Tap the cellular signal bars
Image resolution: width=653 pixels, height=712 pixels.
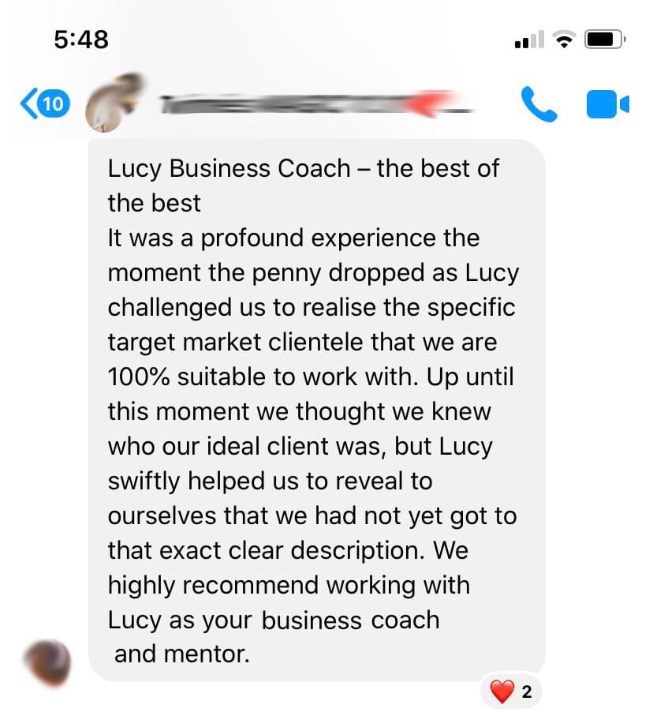coord(529,39)
